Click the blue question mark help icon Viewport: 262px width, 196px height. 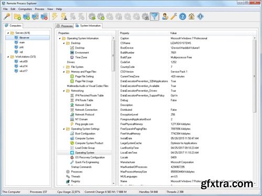(x=183, y=17)
